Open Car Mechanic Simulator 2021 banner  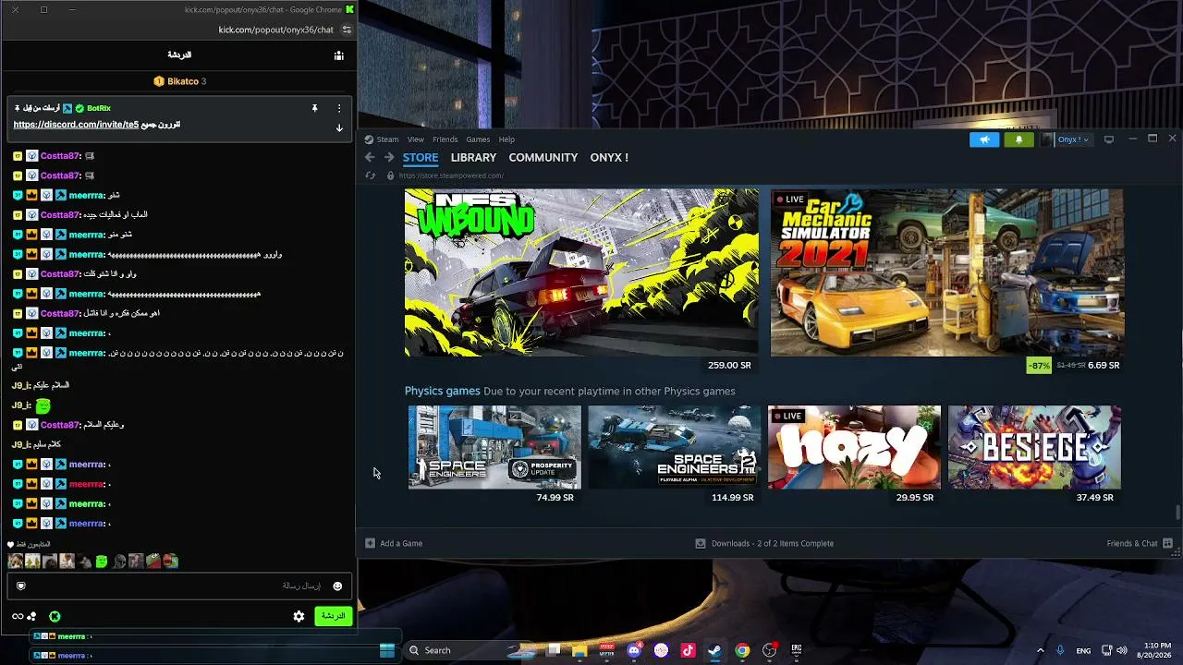click(x=947, y=272)
